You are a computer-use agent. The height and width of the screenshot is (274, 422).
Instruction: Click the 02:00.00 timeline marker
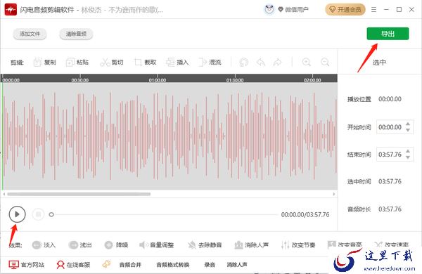pyautogui.click(x=312, y=80)
